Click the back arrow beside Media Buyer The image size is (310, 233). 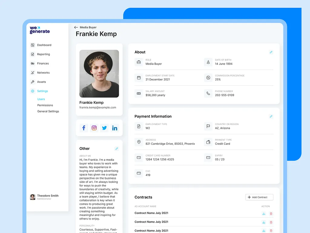(x=76, y=27)
